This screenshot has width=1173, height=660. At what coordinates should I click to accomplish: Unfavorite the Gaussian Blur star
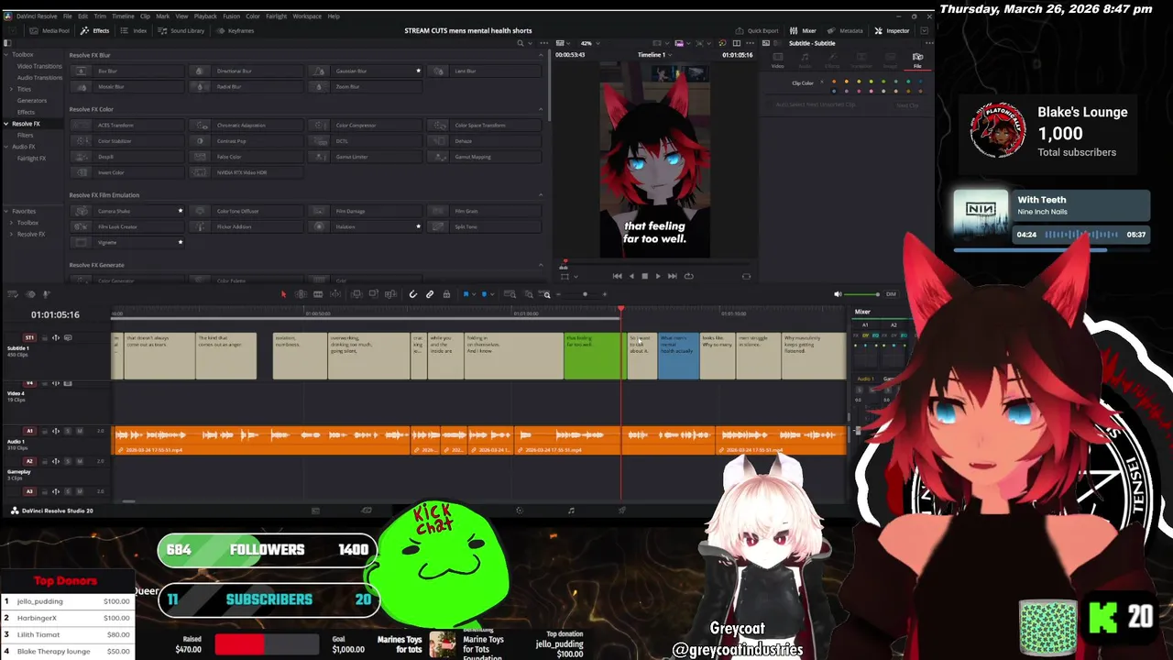(x=419, y=71)
